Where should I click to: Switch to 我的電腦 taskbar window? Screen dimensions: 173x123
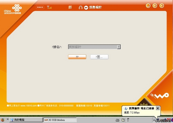point(26,120)
